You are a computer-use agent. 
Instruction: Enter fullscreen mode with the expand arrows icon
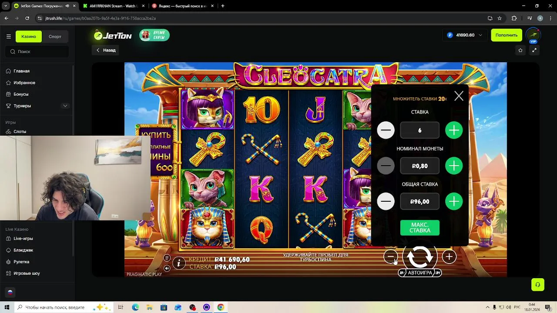534,50
